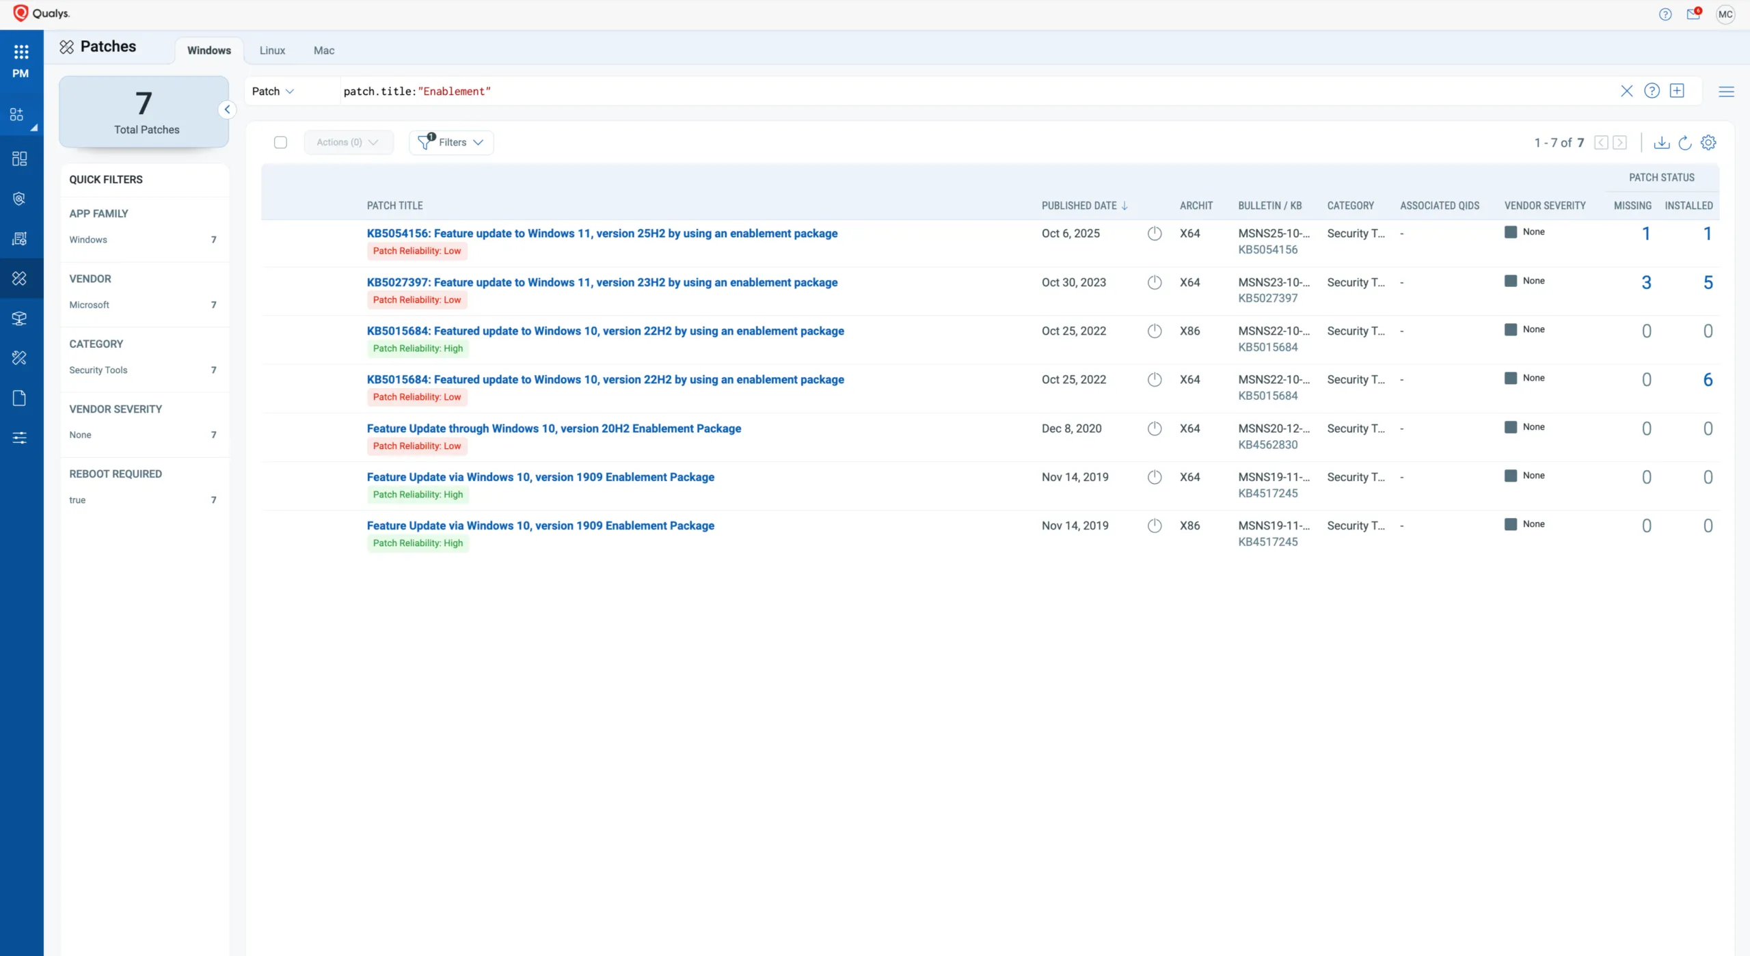The width and height of the screenshot is (1750, 956).
Task: Switch to the Linux tab
Action: click(272, 51)
